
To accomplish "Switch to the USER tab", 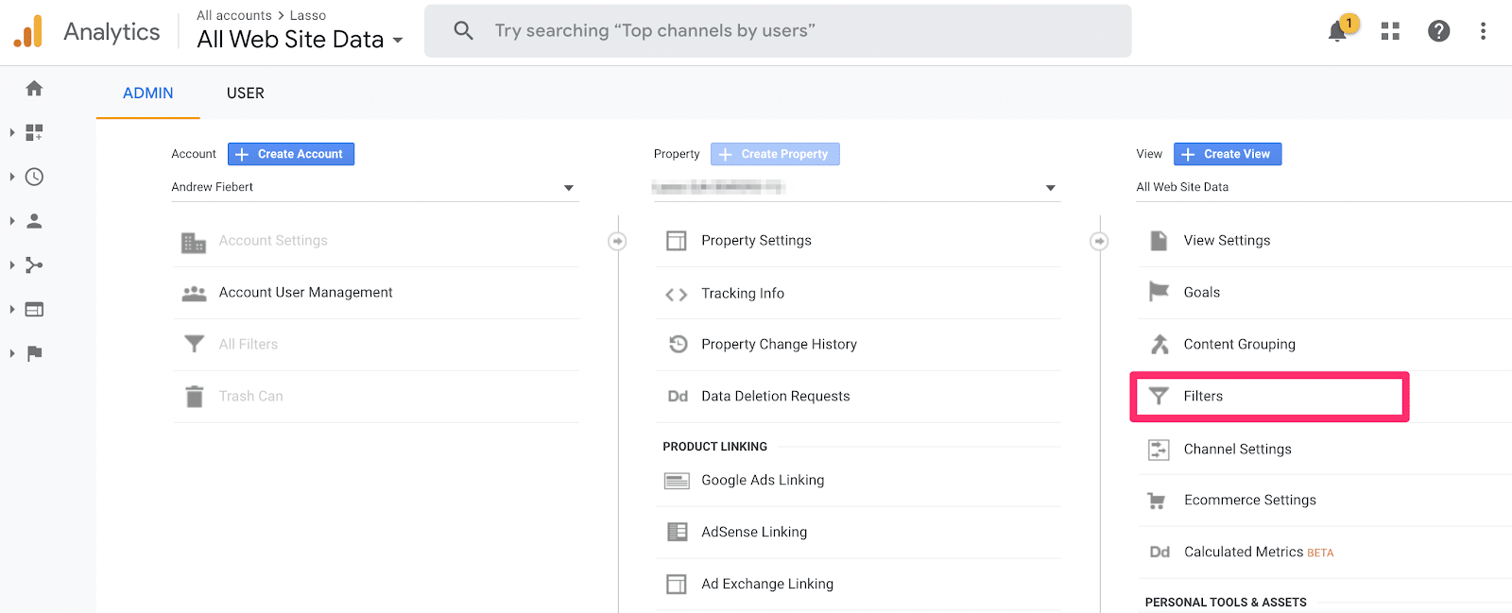I will [246, 93].
